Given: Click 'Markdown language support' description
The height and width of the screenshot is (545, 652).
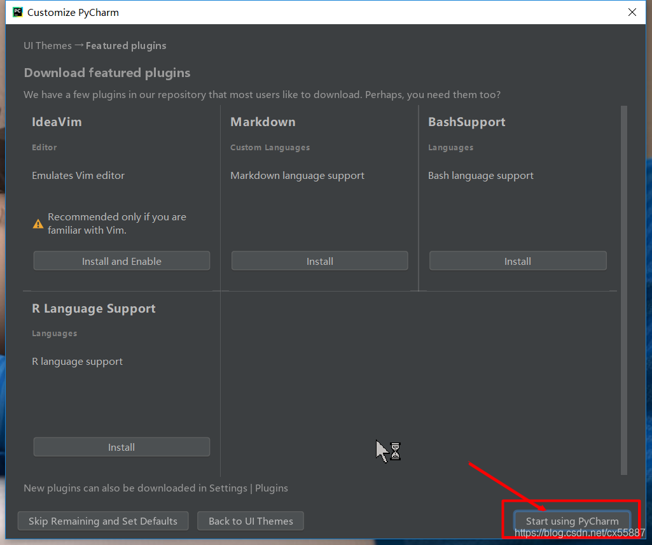Looking at the screenshot, I should tap(297, 176).
